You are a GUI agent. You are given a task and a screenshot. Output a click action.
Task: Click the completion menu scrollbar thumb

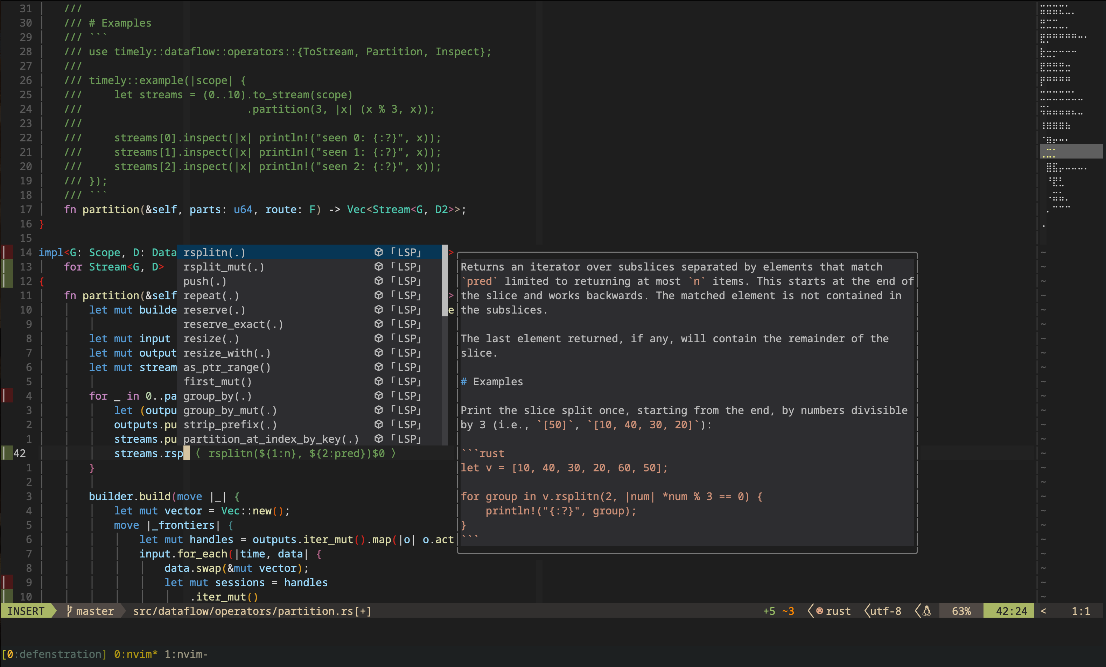pos(444,281)
